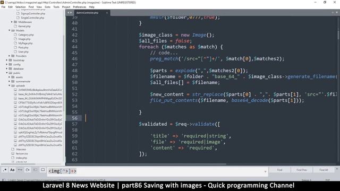Click the Models folder icon
The height and width of the screenshot is (191, 340).
[x=13, y=31]
